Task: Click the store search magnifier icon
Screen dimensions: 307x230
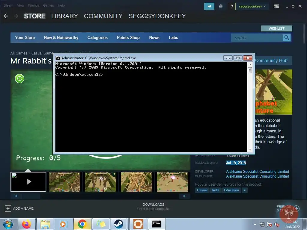Action: [287, 37]
